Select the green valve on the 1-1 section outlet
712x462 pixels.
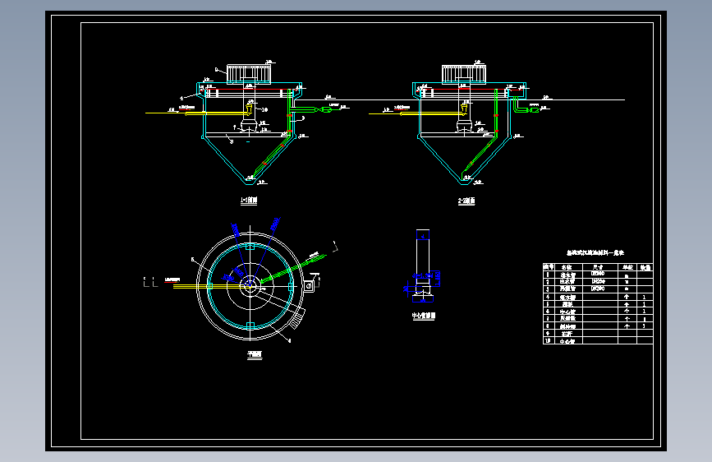pyautogui.click(x=326, y=109)
